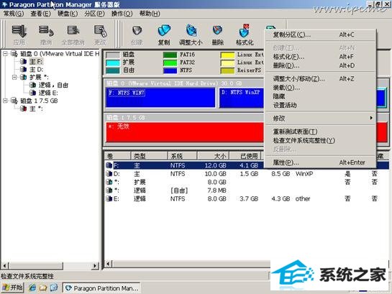Select the 扩展 8.0 GB row in list
Screen dimensions: 392x294
247,182
